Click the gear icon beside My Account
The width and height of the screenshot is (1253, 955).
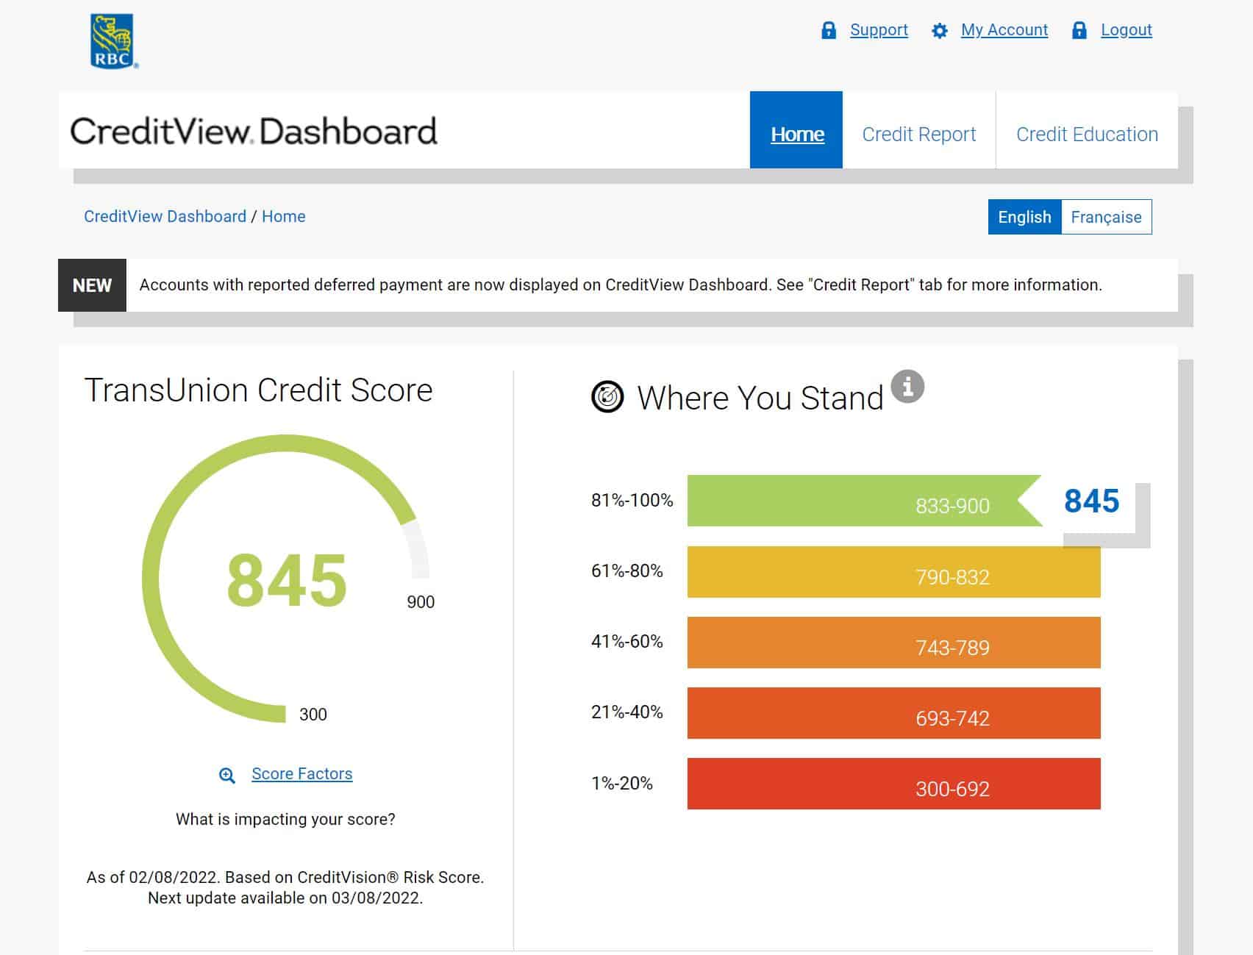pyautogui.click(x=940, y=29)
